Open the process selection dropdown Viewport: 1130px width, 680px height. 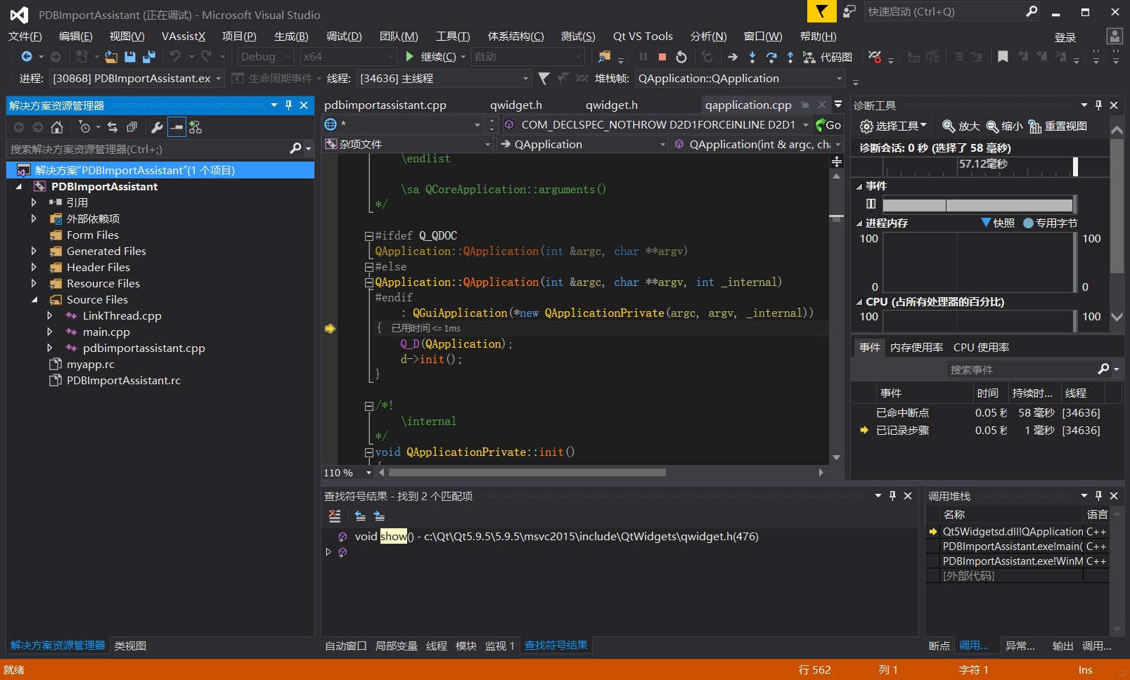coord(137,79)
